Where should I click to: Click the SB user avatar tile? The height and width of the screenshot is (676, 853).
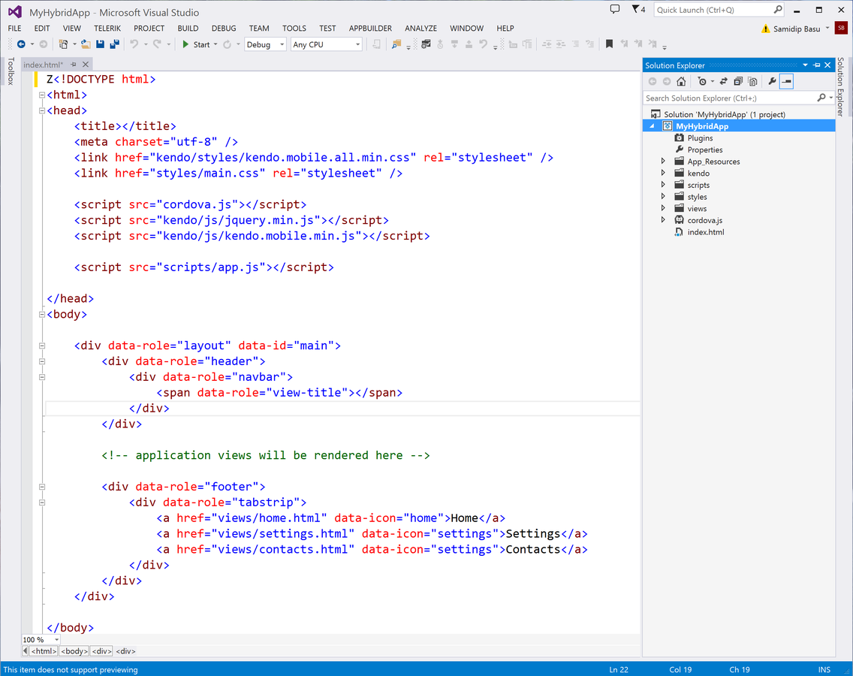point(841,28)
